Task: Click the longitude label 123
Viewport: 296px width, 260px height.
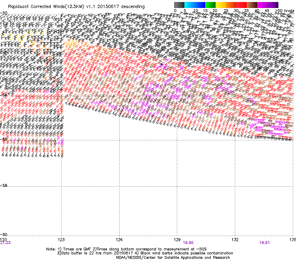Action: point(61,240)
